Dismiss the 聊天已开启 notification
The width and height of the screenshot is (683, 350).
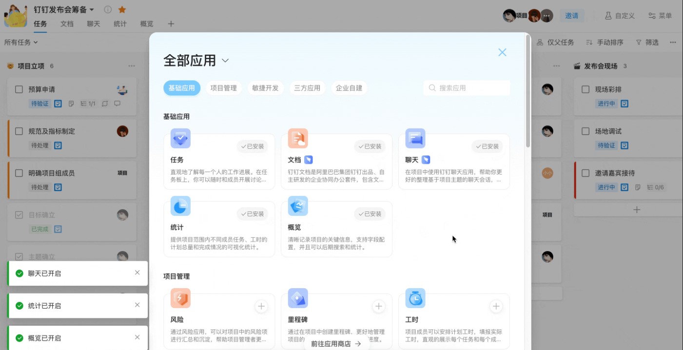click(137, 273)
